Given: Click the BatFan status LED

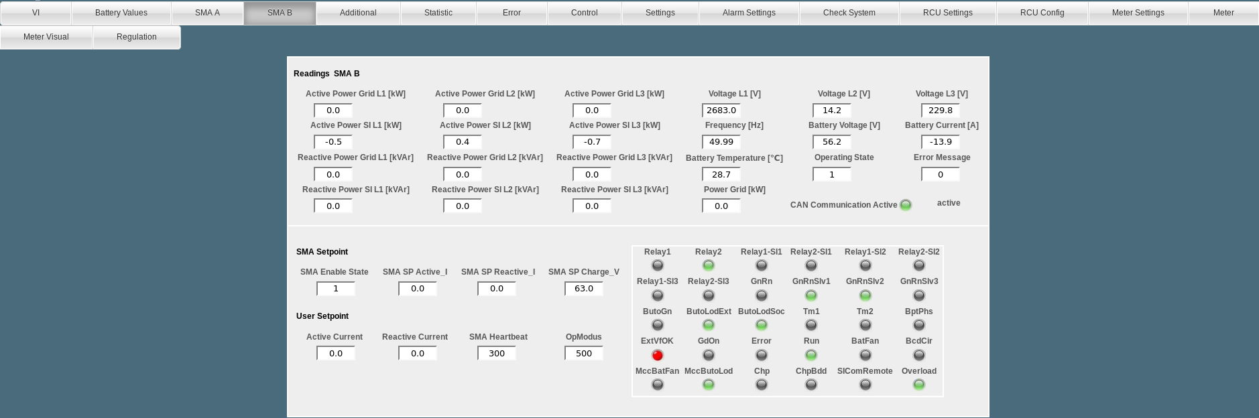Looking at the screenshot, I should [x=865, y=355].
